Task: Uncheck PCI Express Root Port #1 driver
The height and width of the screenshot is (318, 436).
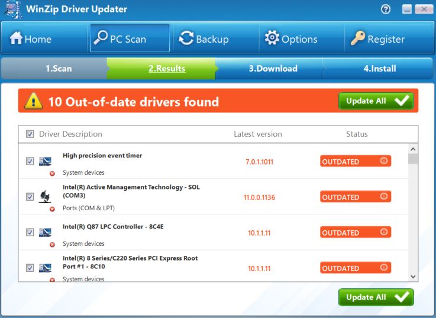Action: point(30,268)
